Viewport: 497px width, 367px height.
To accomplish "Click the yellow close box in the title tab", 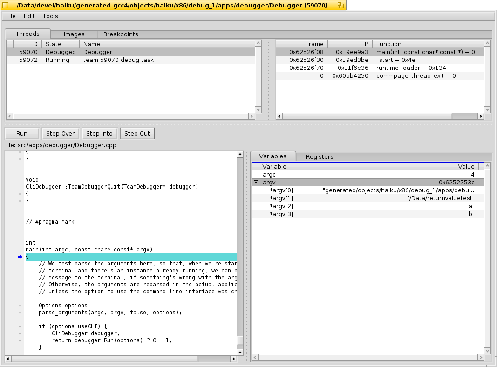I will pos(6,5).
